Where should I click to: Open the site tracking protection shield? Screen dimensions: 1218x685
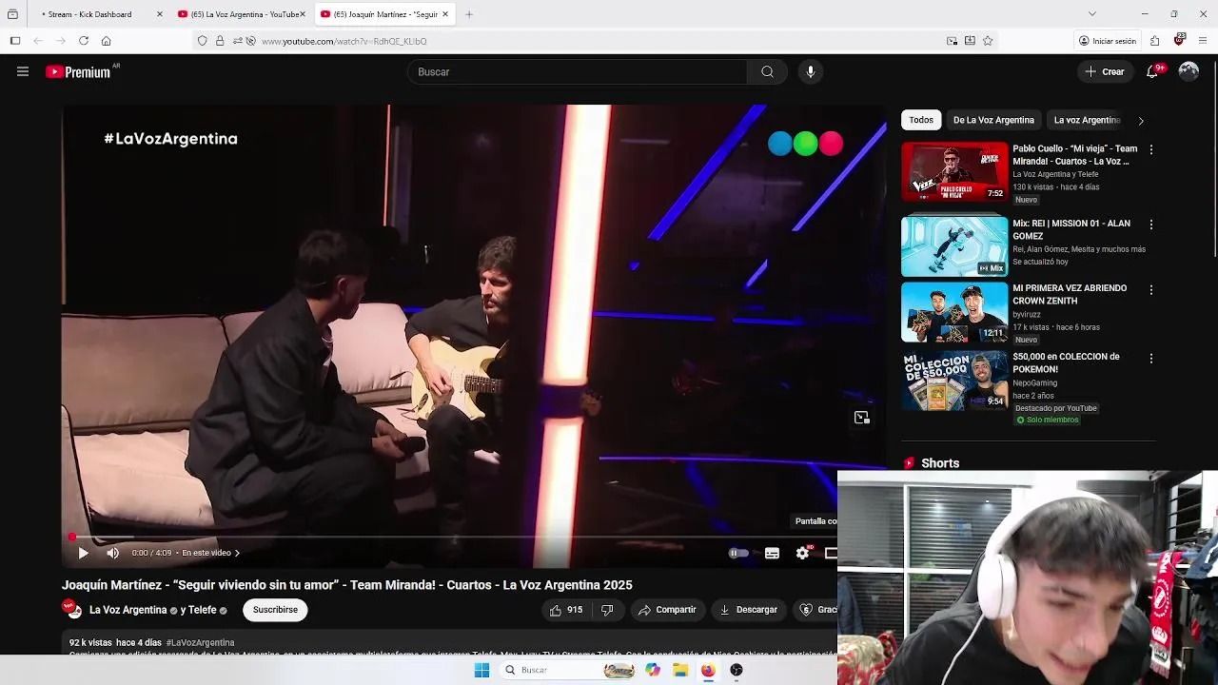pyautogui.click(x=202, y=41)
